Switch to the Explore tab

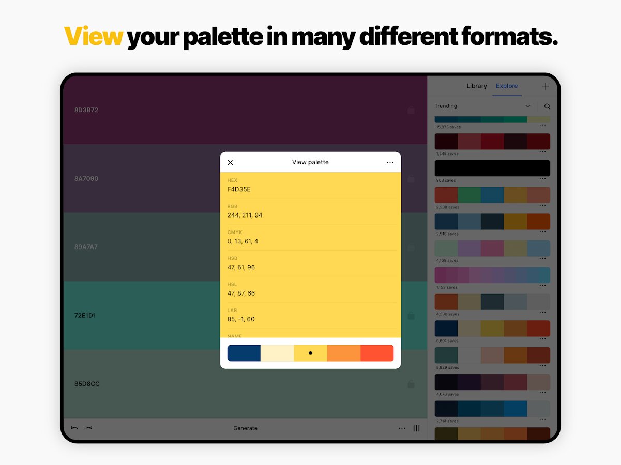tap(507, 86)
